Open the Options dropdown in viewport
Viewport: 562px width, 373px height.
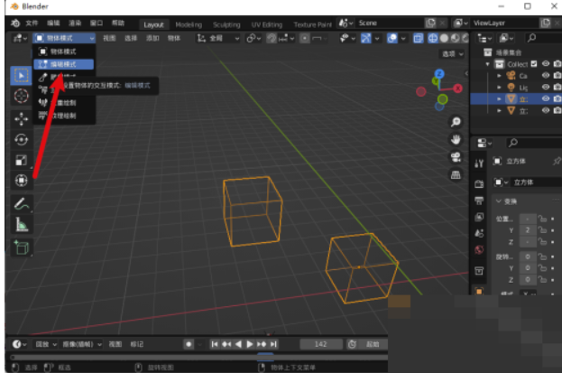[453, 54]
